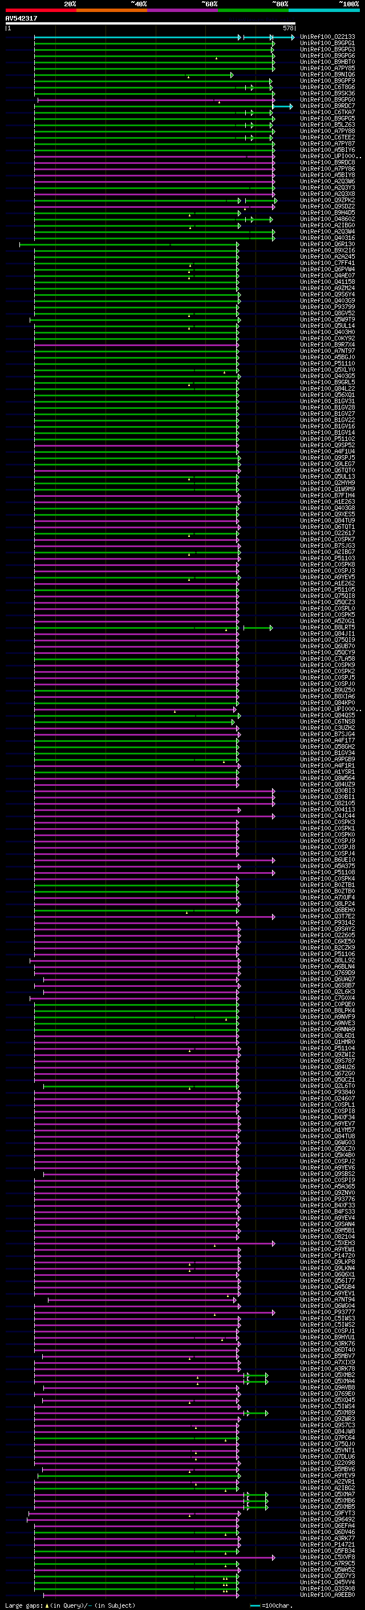Select the UniRef100_B4XF34 label

tap(327, 1118)
